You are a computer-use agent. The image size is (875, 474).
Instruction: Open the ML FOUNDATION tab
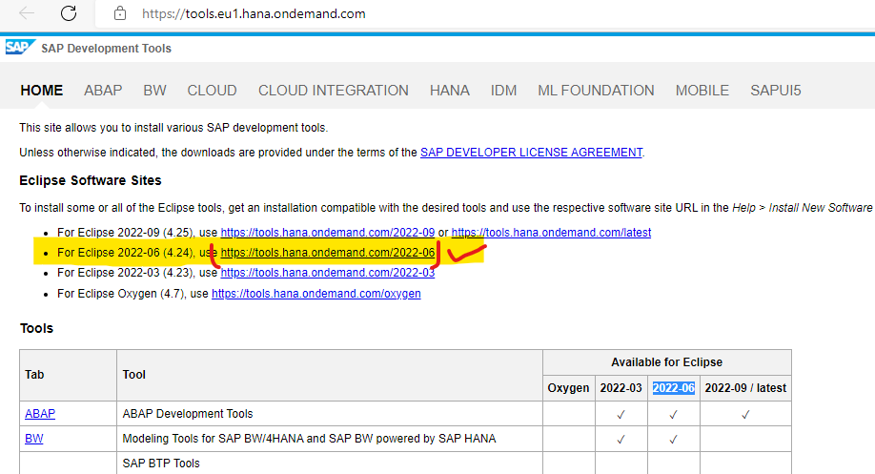596,91
